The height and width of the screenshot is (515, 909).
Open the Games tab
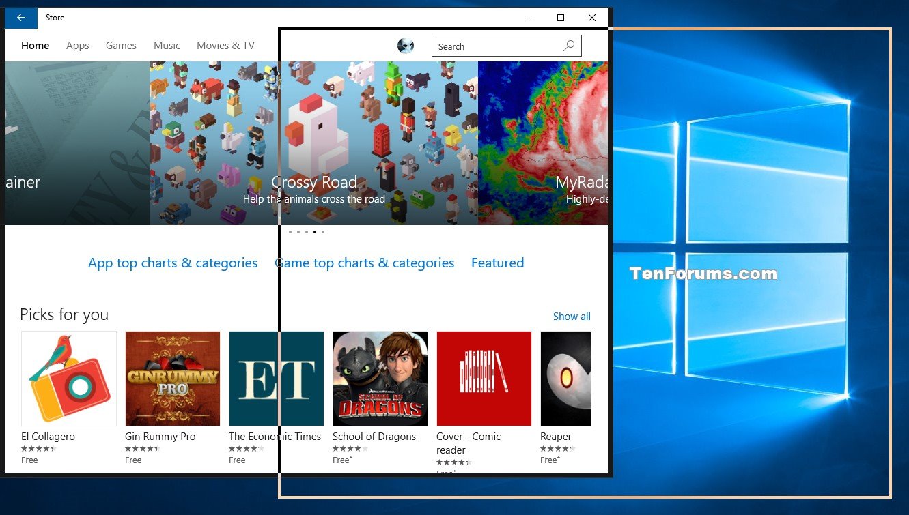pyautogui.click(x=121, y=46)
